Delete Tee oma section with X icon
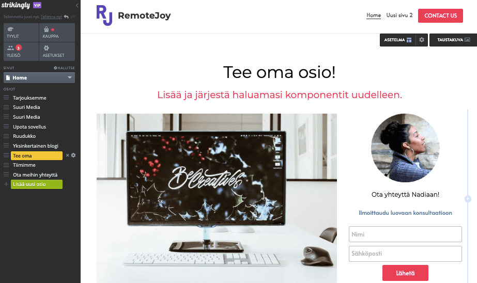This screenshot has height=283, width=477. (x=68, y=155)
